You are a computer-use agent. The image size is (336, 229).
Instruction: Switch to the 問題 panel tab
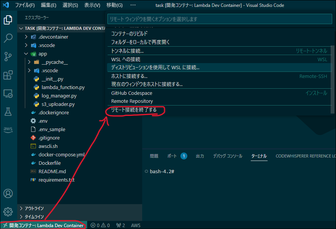[x=154, y=156]
